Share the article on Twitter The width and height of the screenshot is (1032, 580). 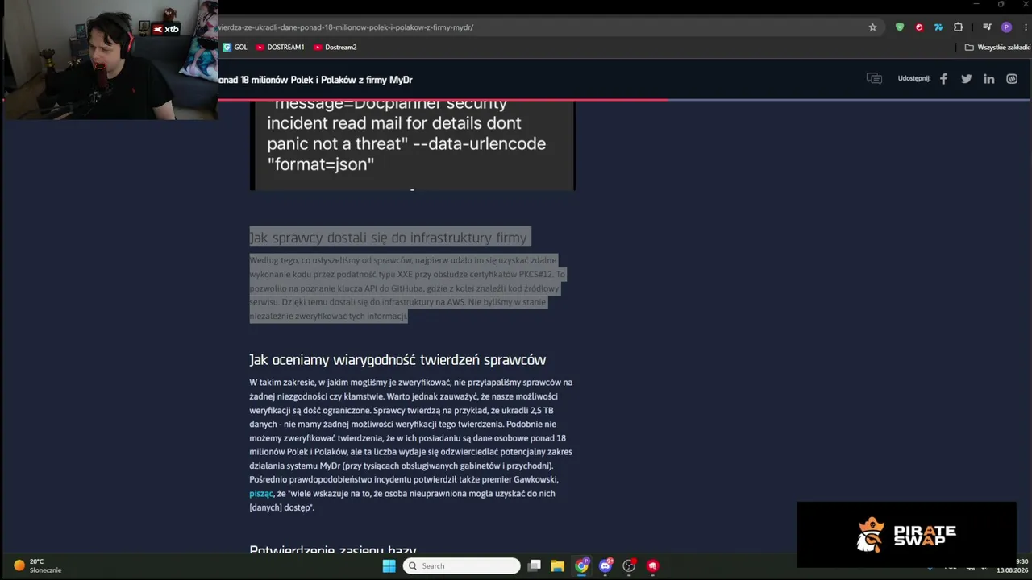[966, 79]
